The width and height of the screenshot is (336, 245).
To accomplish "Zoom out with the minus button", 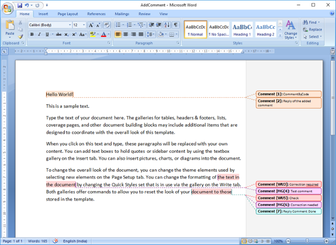I will [288, 241].
